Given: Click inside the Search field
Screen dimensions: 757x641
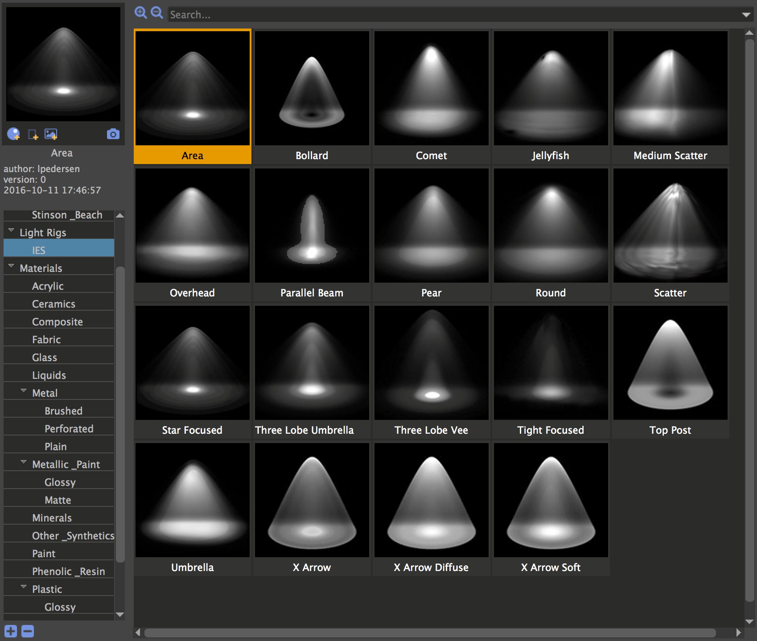Looking at the screenshot, I should pyautogui.click(x=312, y=14).
